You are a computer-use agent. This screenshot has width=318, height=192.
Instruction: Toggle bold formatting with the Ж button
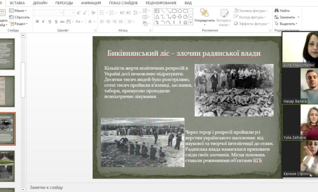pos(37,21)
